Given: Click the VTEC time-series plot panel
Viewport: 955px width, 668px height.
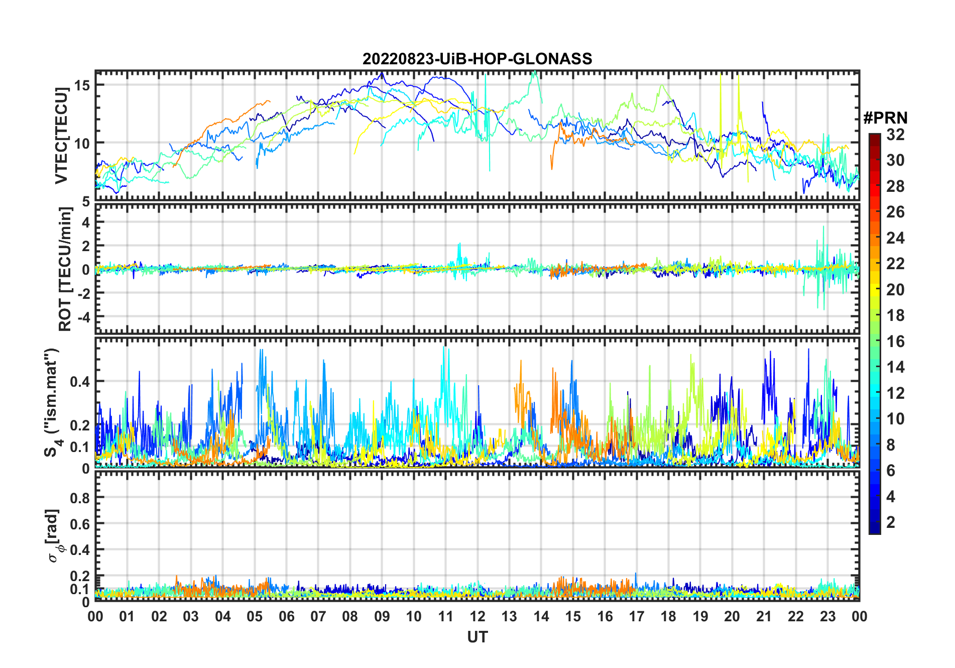Looking at the screenshot, I should coord(477,136).
